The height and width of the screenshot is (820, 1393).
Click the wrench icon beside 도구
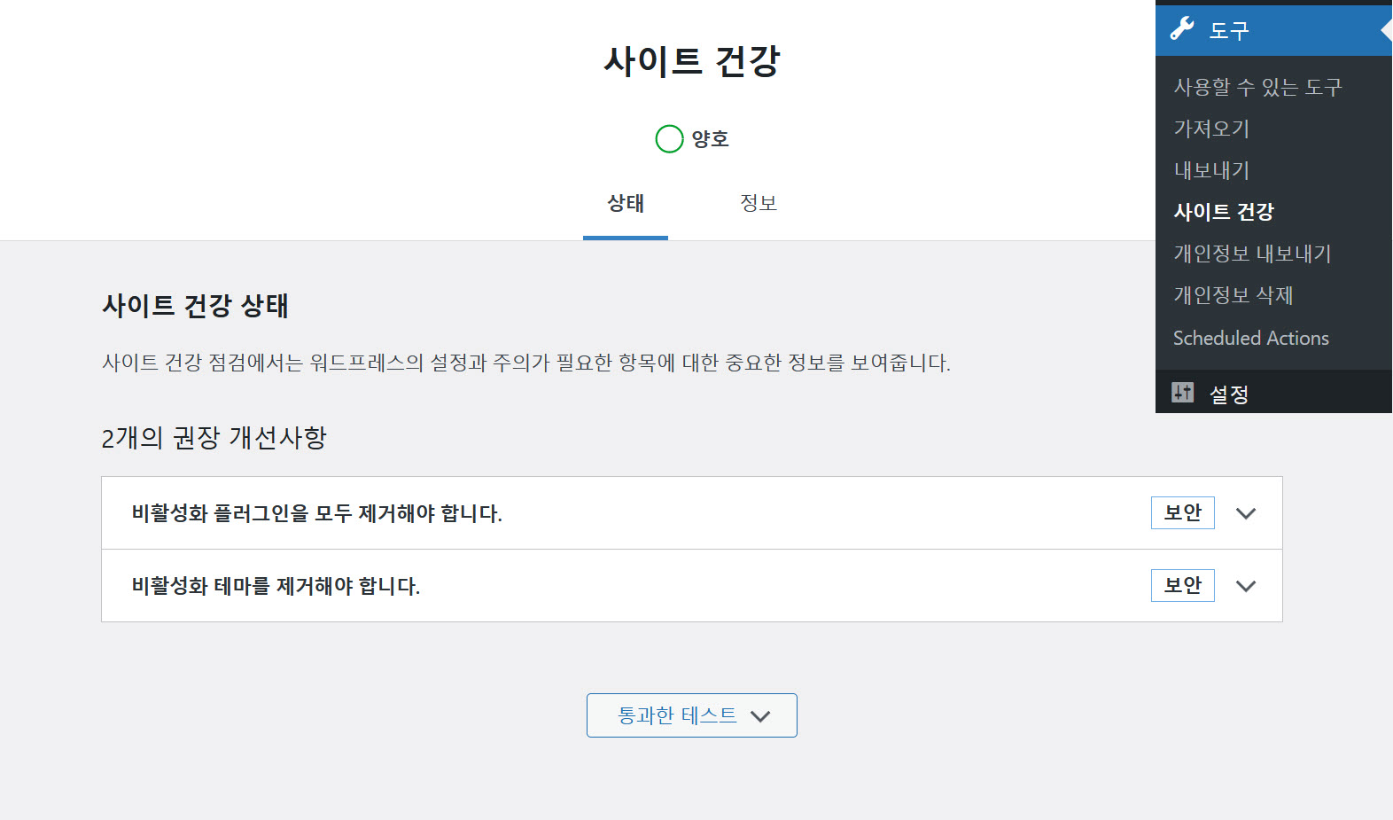click(1183, 27)
